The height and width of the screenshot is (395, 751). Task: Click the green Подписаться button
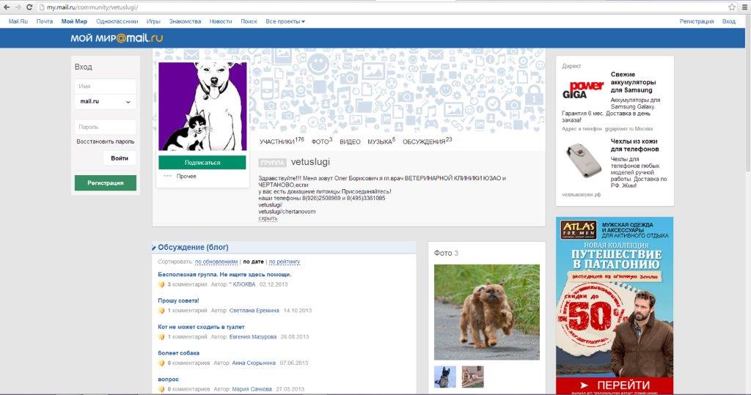202,162
